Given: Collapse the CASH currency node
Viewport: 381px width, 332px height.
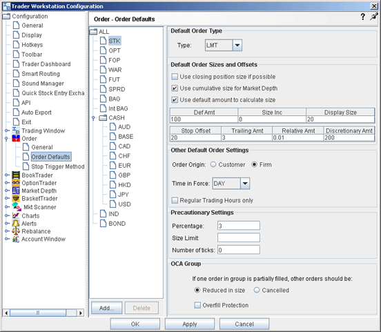Looking at the screenshot, I should [x=94, y=118].
